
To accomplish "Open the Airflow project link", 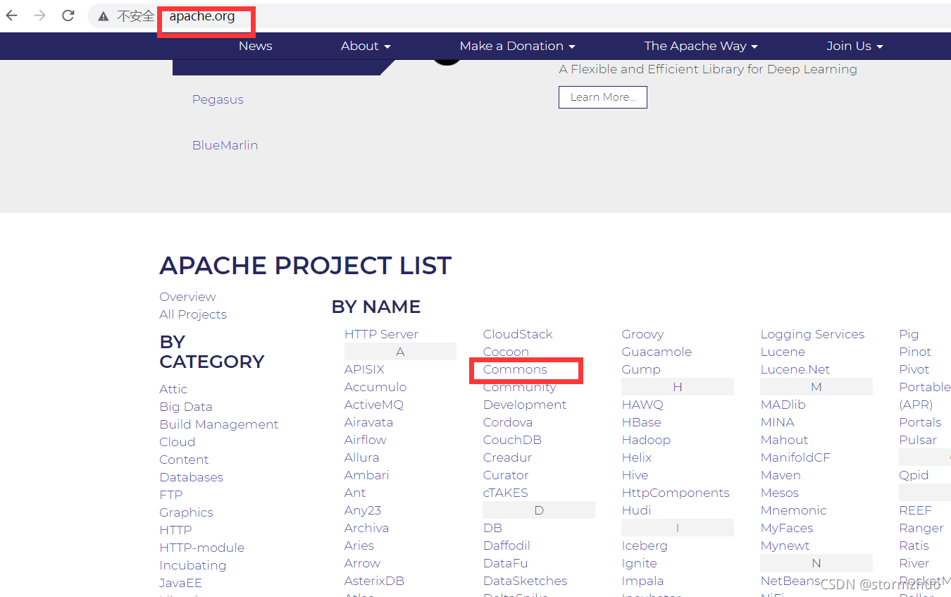I will click(366, 440).
